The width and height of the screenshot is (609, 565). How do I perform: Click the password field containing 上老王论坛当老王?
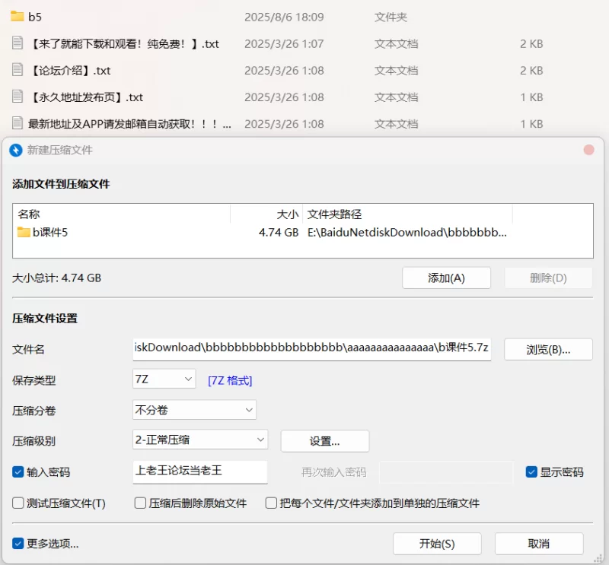[x=200, y=471]
